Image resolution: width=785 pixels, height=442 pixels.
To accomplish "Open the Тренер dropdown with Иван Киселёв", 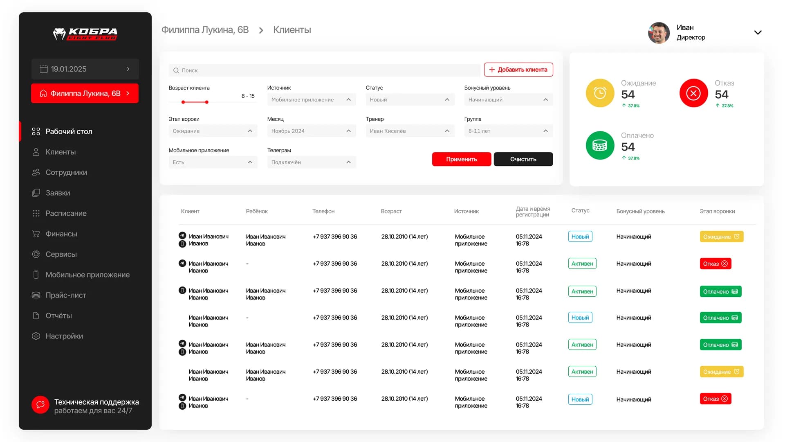I will click(x=410, y=131).
